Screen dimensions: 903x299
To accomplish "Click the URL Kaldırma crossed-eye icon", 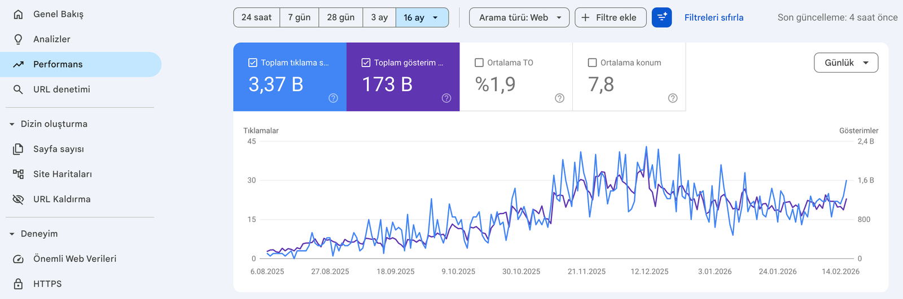I will [x=18, y=199].
